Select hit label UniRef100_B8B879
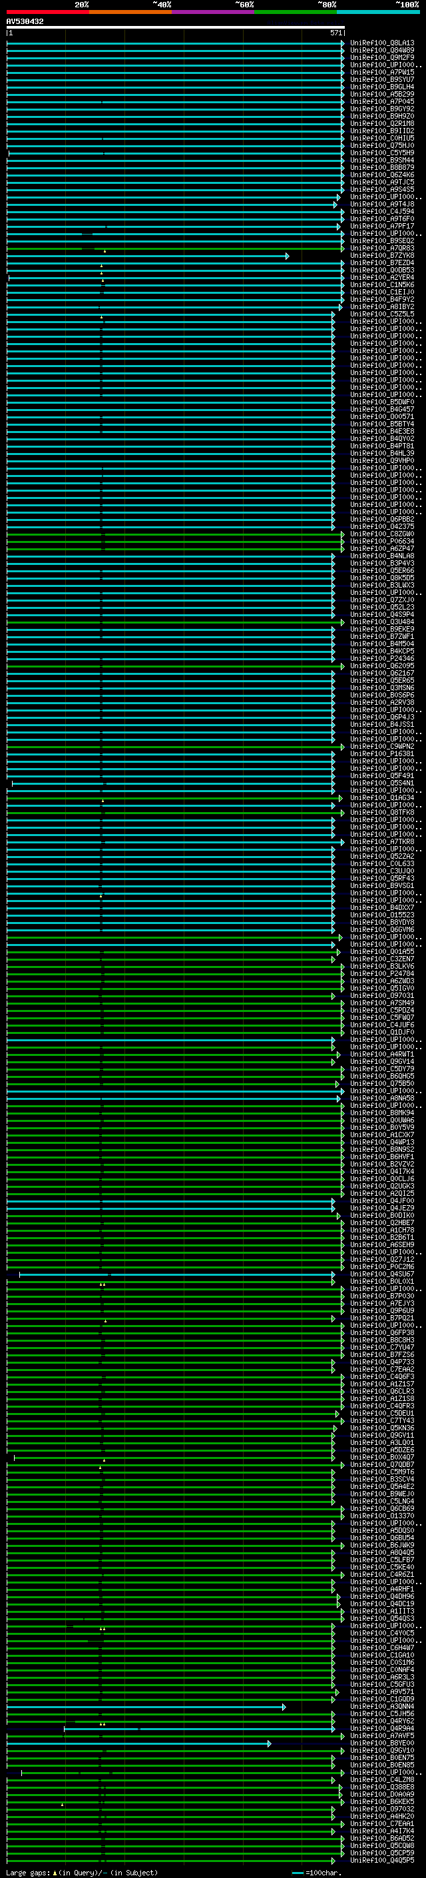This screenshot has height=1878, width=426. coord(382,167)
